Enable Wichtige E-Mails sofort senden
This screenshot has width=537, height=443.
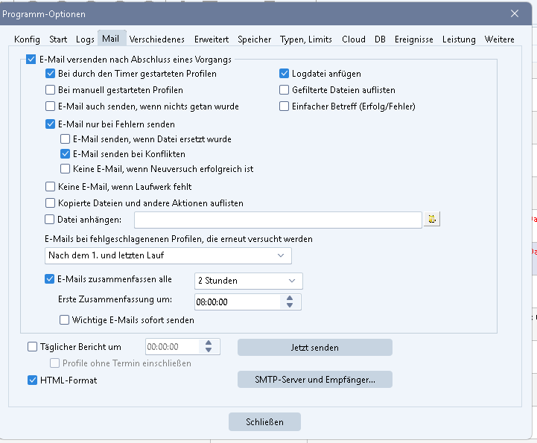[64, 319]
